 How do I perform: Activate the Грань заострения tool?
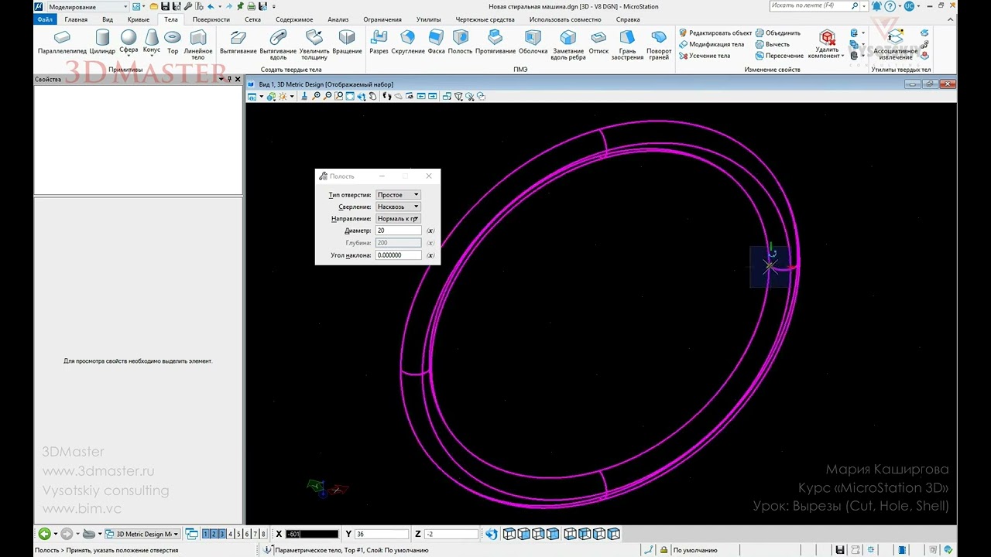tap(627, 45)
